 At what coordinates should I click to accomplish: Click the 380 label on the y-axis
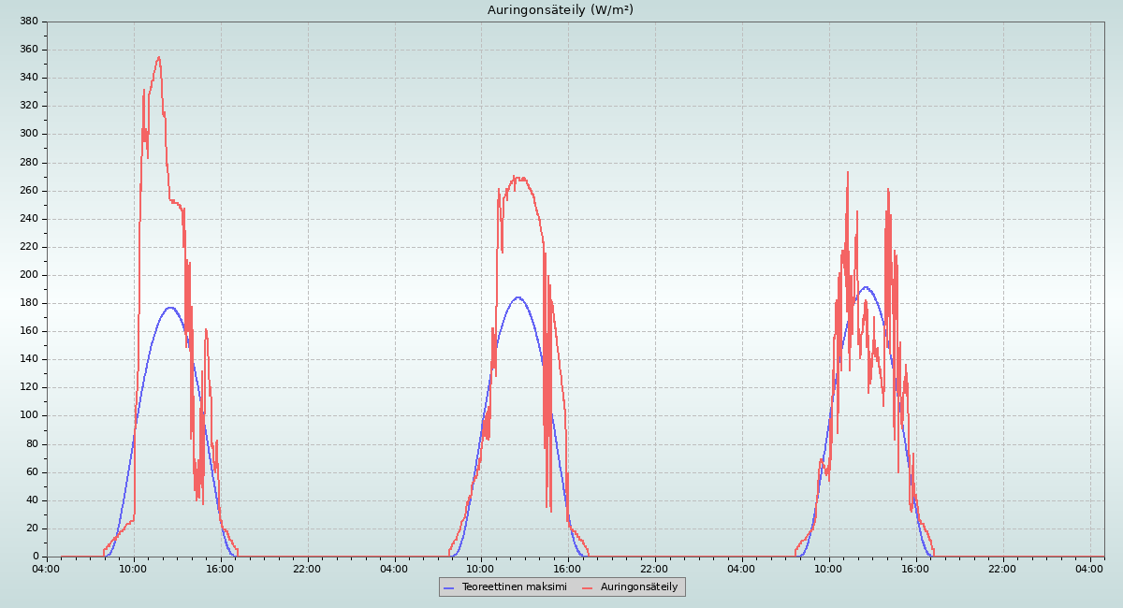(28, 21)
